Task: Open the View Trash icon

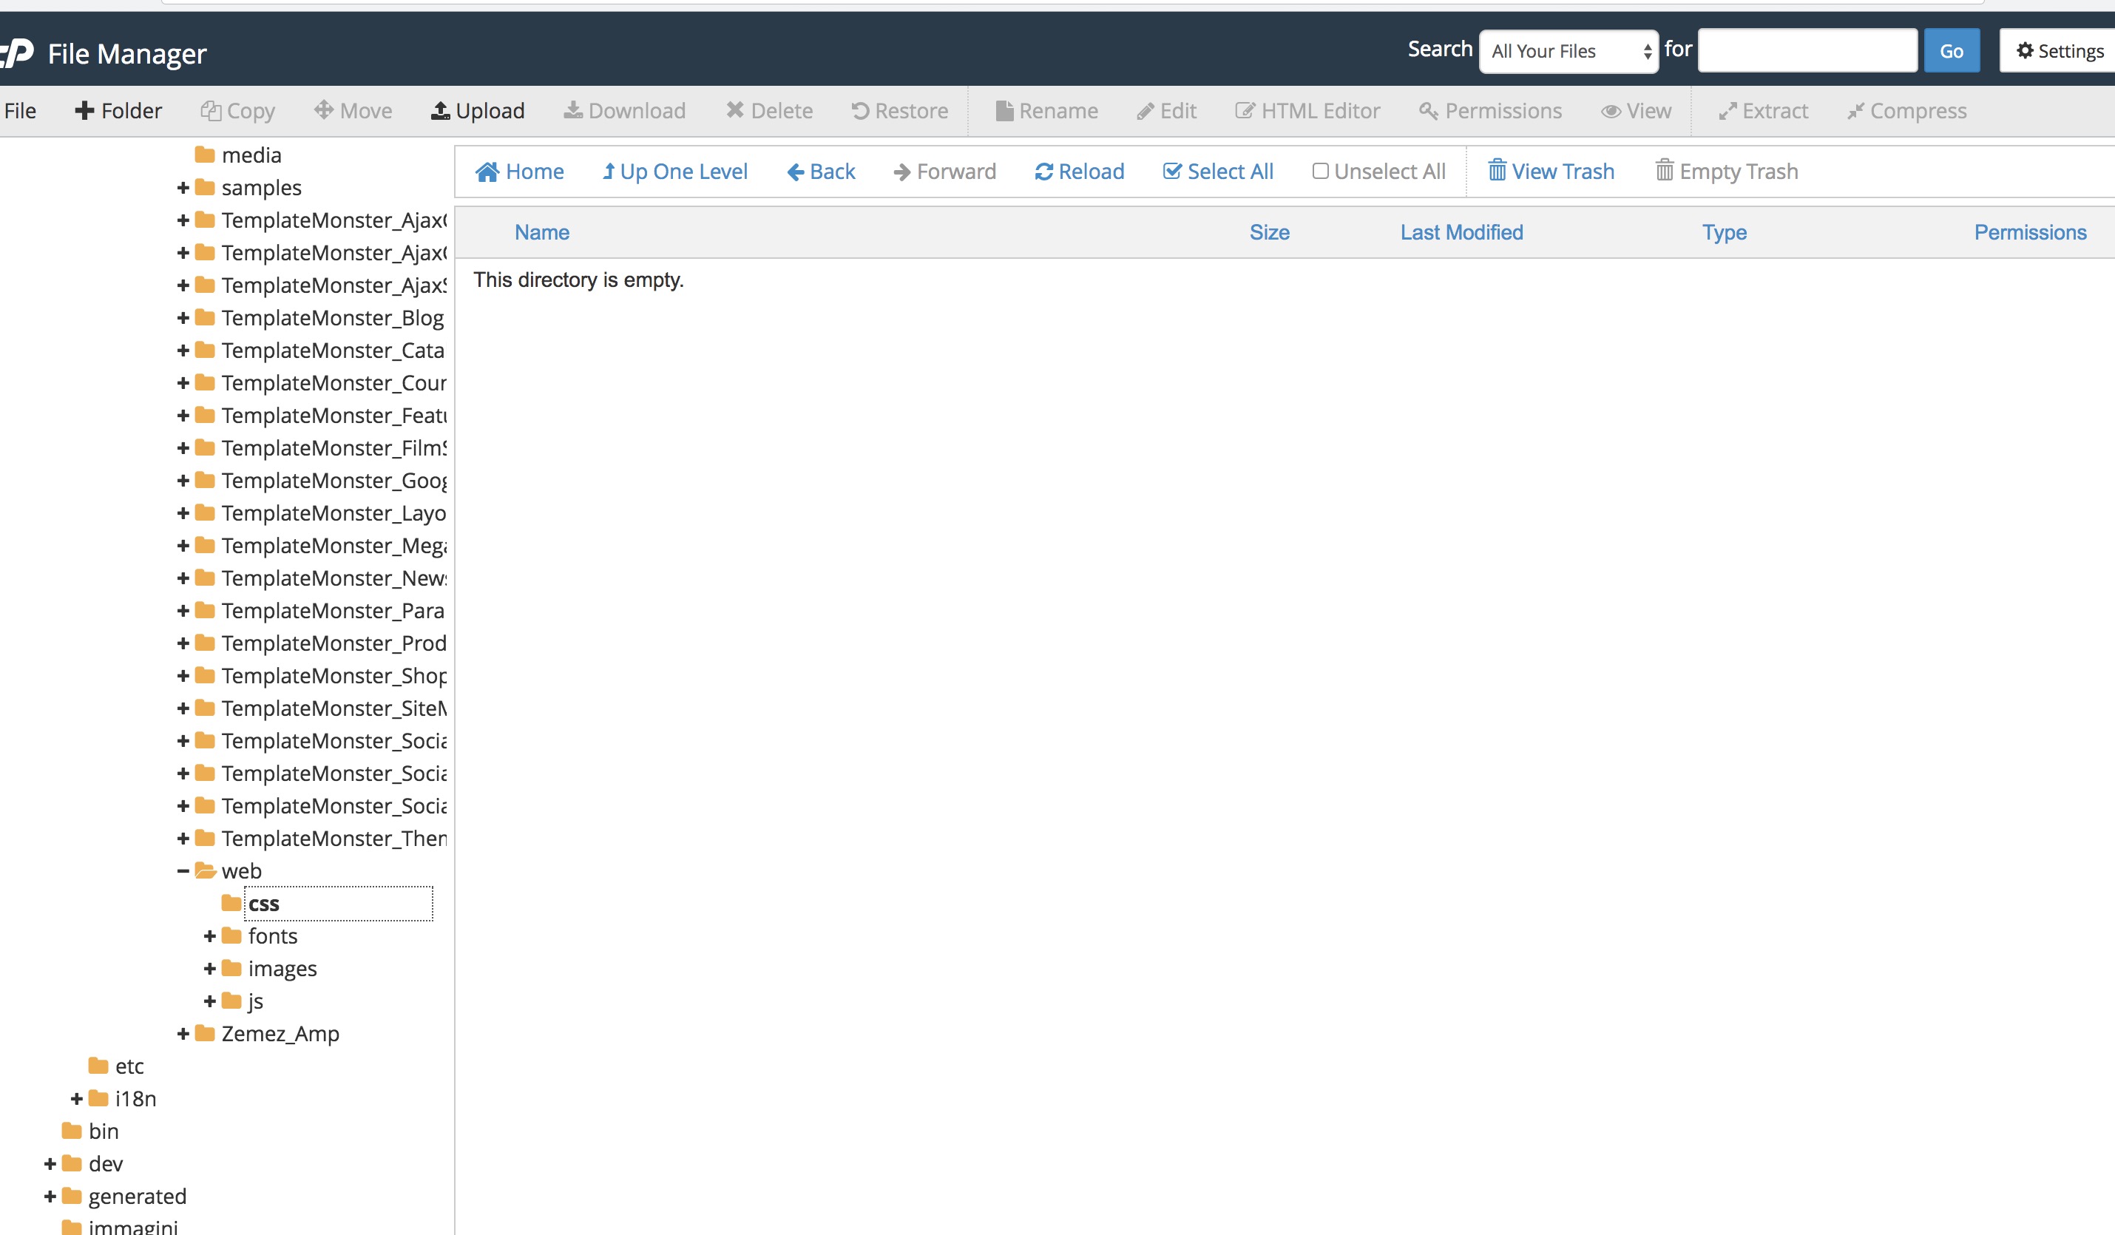Action: [x=1498, y=170]
